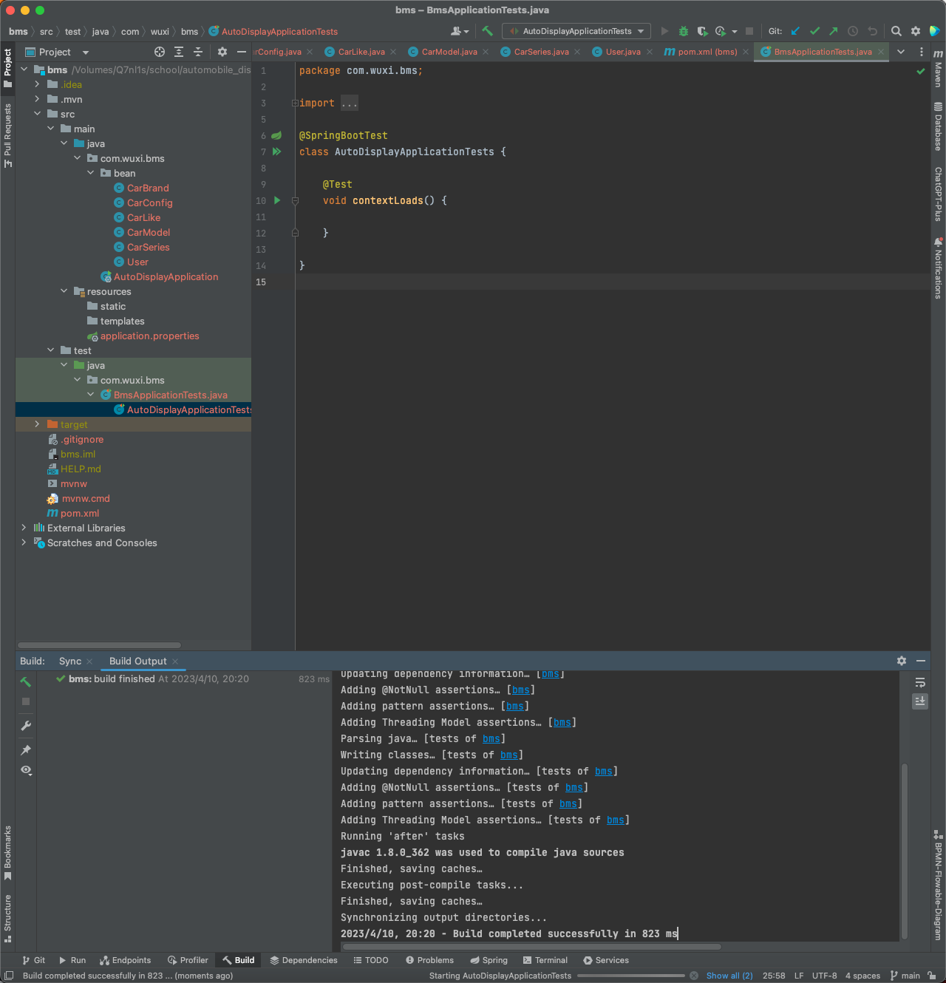Select application.properties in project tree

[150, 336]
